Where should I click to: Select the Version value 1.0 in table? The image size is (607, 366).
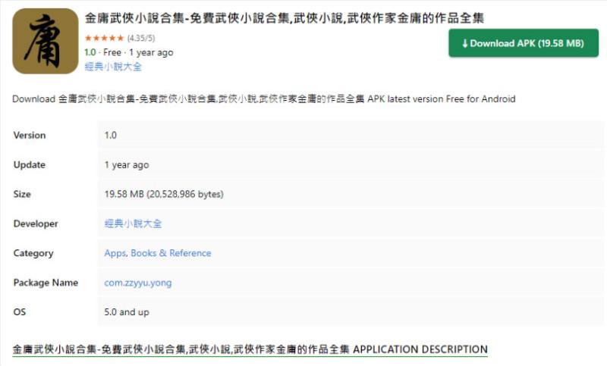tap(110, 136)
